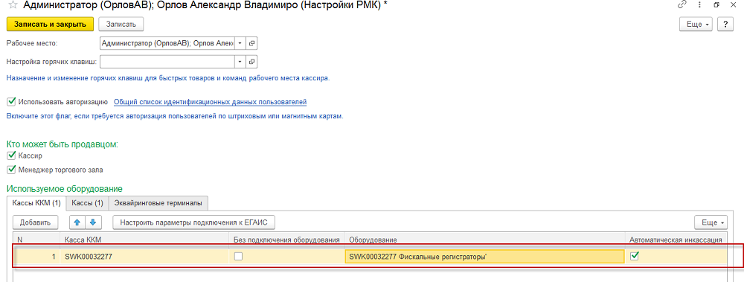This screenshot has width=744, height=282.
Task: Click Записать и закрыть button
Action: (x=50, y=25)
